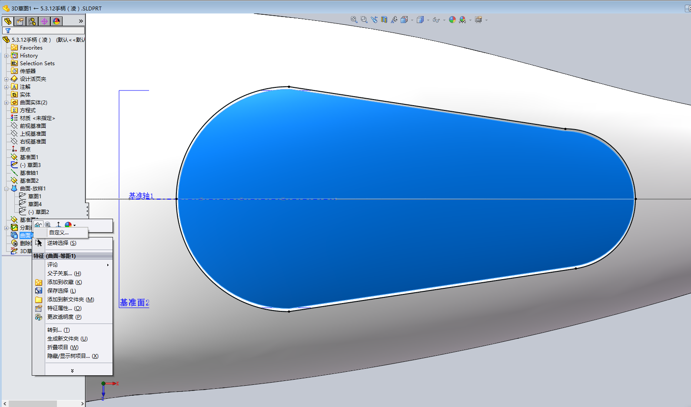The height and width of the screenshot is (407, 691).
Task: Switch to the ConfigurationManager tab
Action: point(32,21)
